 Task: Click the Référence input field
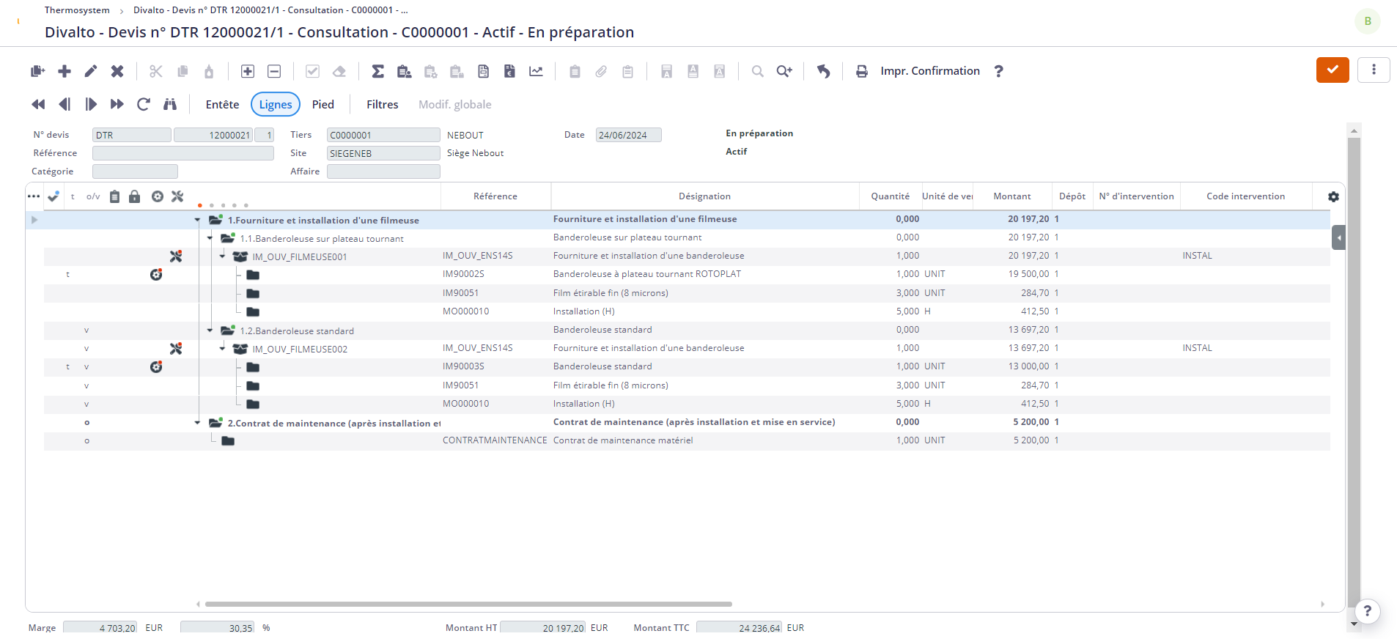pyautogui.click(x=183, y=153)
